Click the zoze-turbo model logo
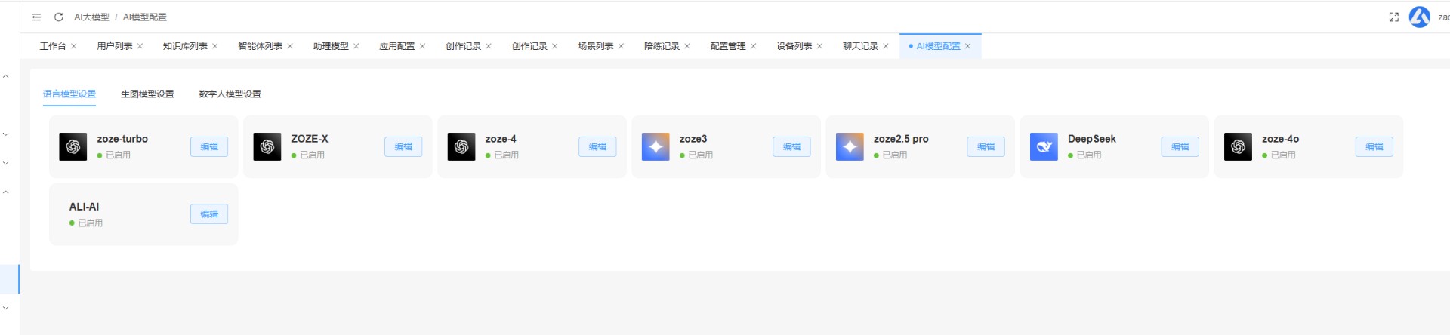 73,146
